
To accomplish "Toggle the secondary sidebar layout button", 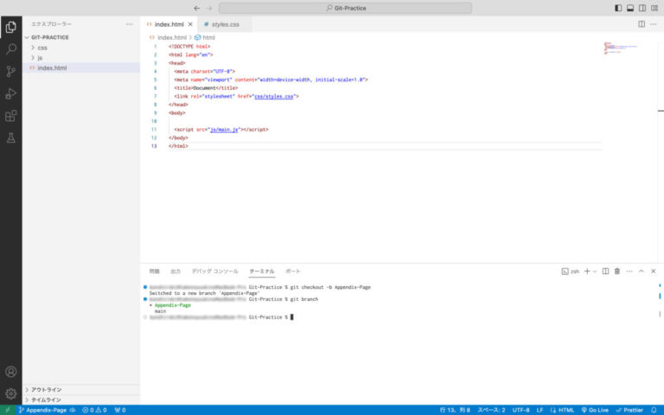I will [642, 8].
